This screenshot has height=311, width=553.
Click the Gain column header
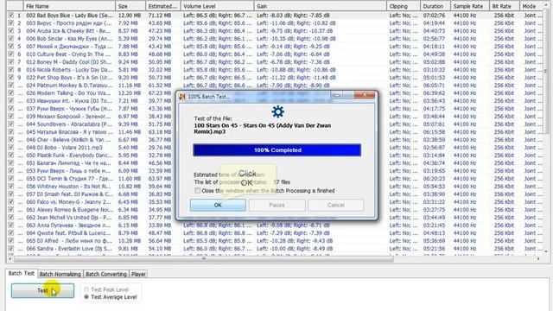[x=321, y=6]
